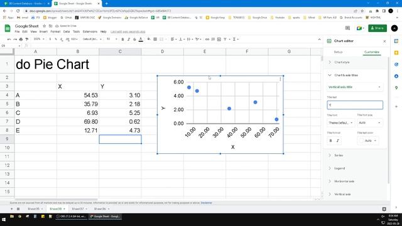Click the Add sheet plus icon
The width and height of the screenshot is (402, 226).
pos(11,209)
